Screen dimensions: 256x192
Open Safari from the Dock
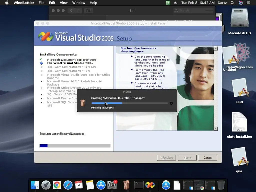point(68,185)
